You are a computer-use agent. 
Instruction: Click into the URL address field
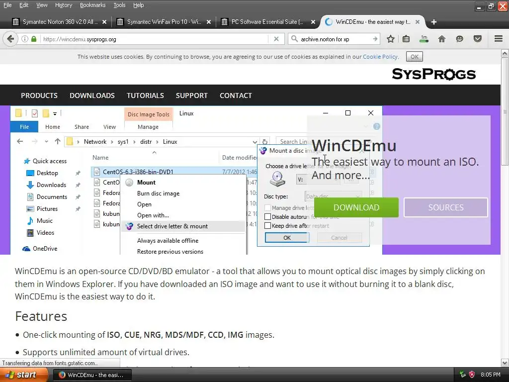[155, 39]
